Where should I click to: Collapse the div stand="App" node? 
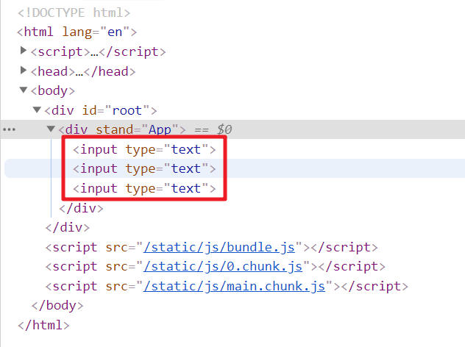coord(51,129)
